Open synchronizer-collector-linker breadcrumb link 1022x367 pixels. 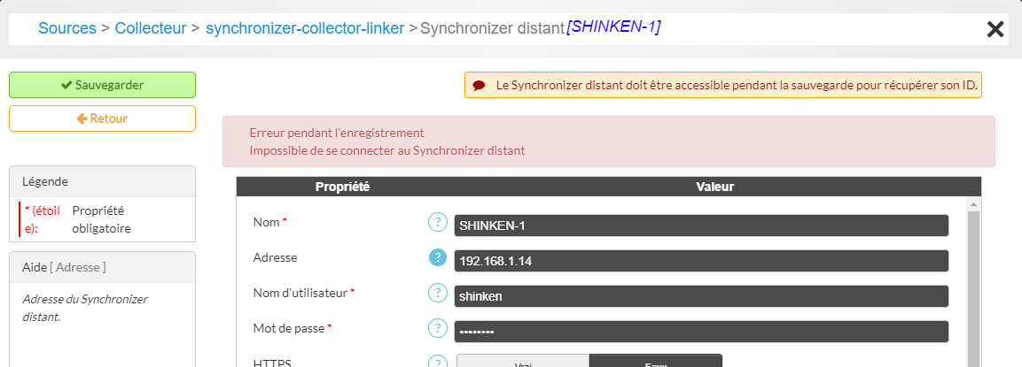304,28
